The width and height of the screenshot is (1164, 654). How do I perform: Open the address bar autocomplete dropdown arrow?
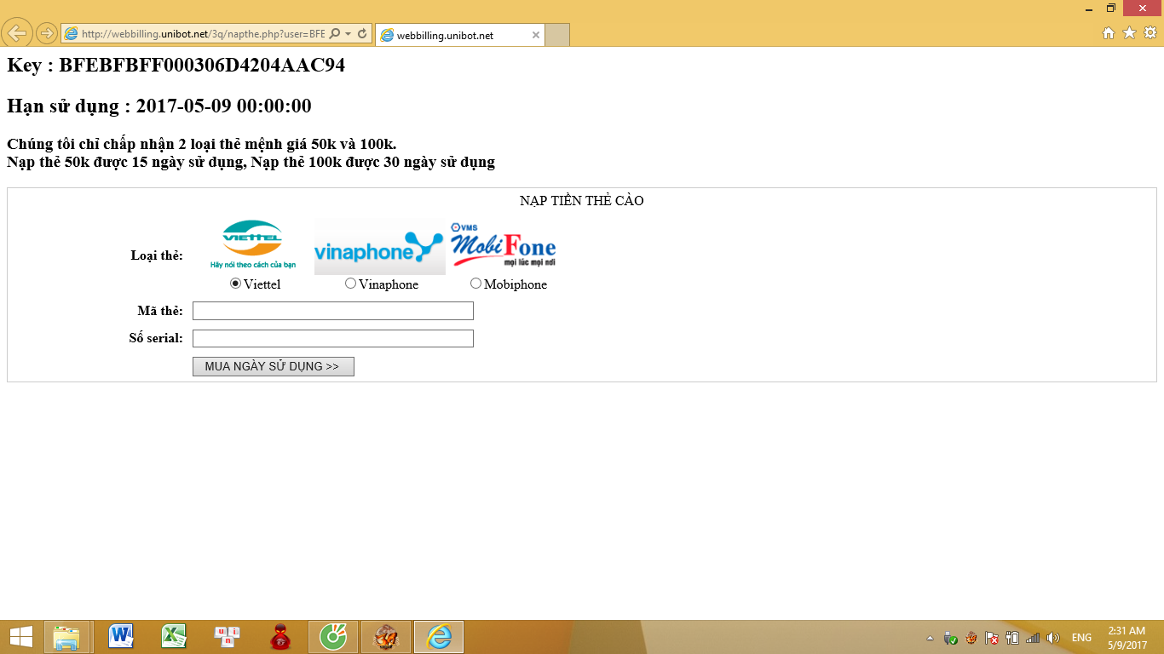coord(349,34)
